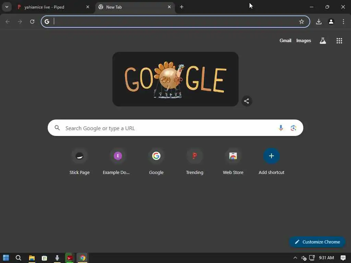Open the notification center icon
The height and width of the screenshot is (263, 351).
coord(343,258)
